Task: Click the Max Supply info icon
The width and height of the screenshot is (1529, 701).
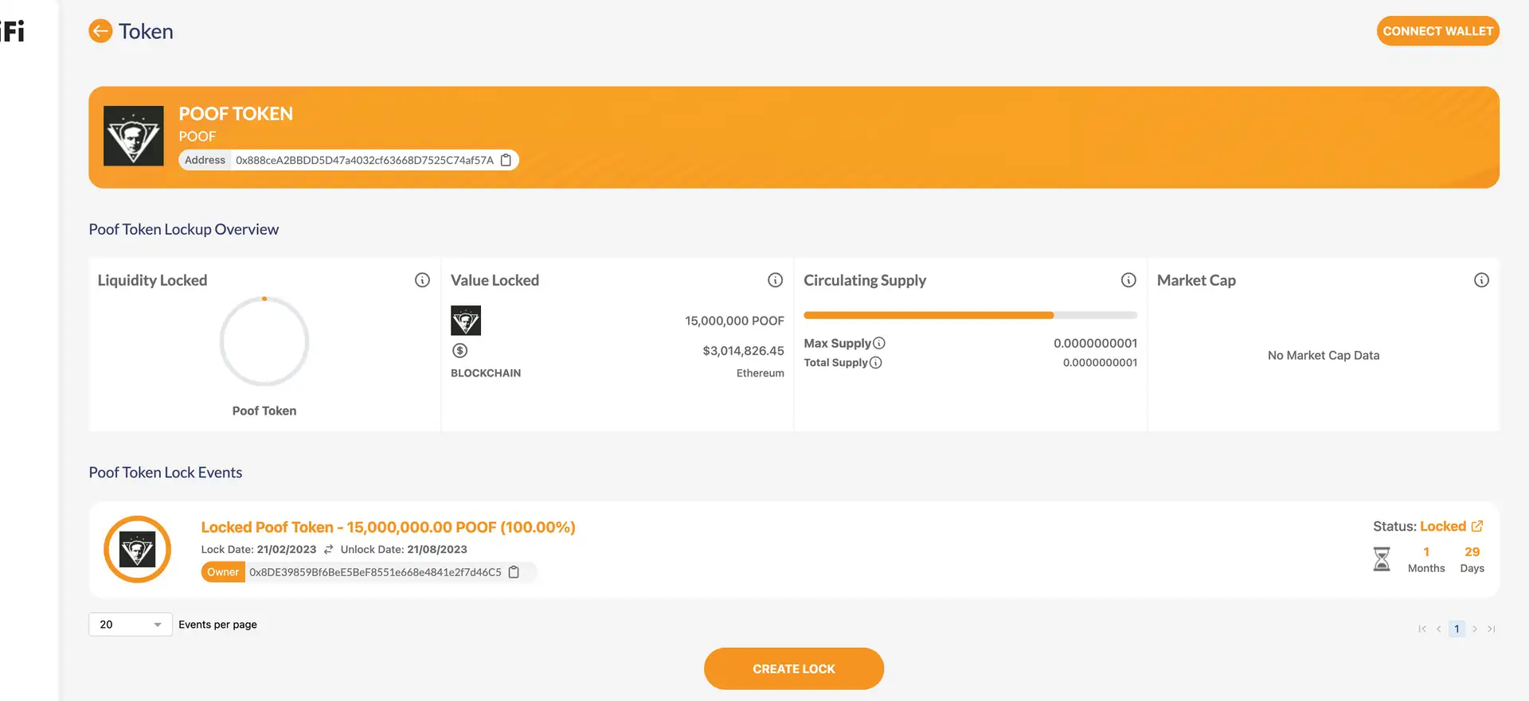Action: pyautogui.click(x=879, y=343)
